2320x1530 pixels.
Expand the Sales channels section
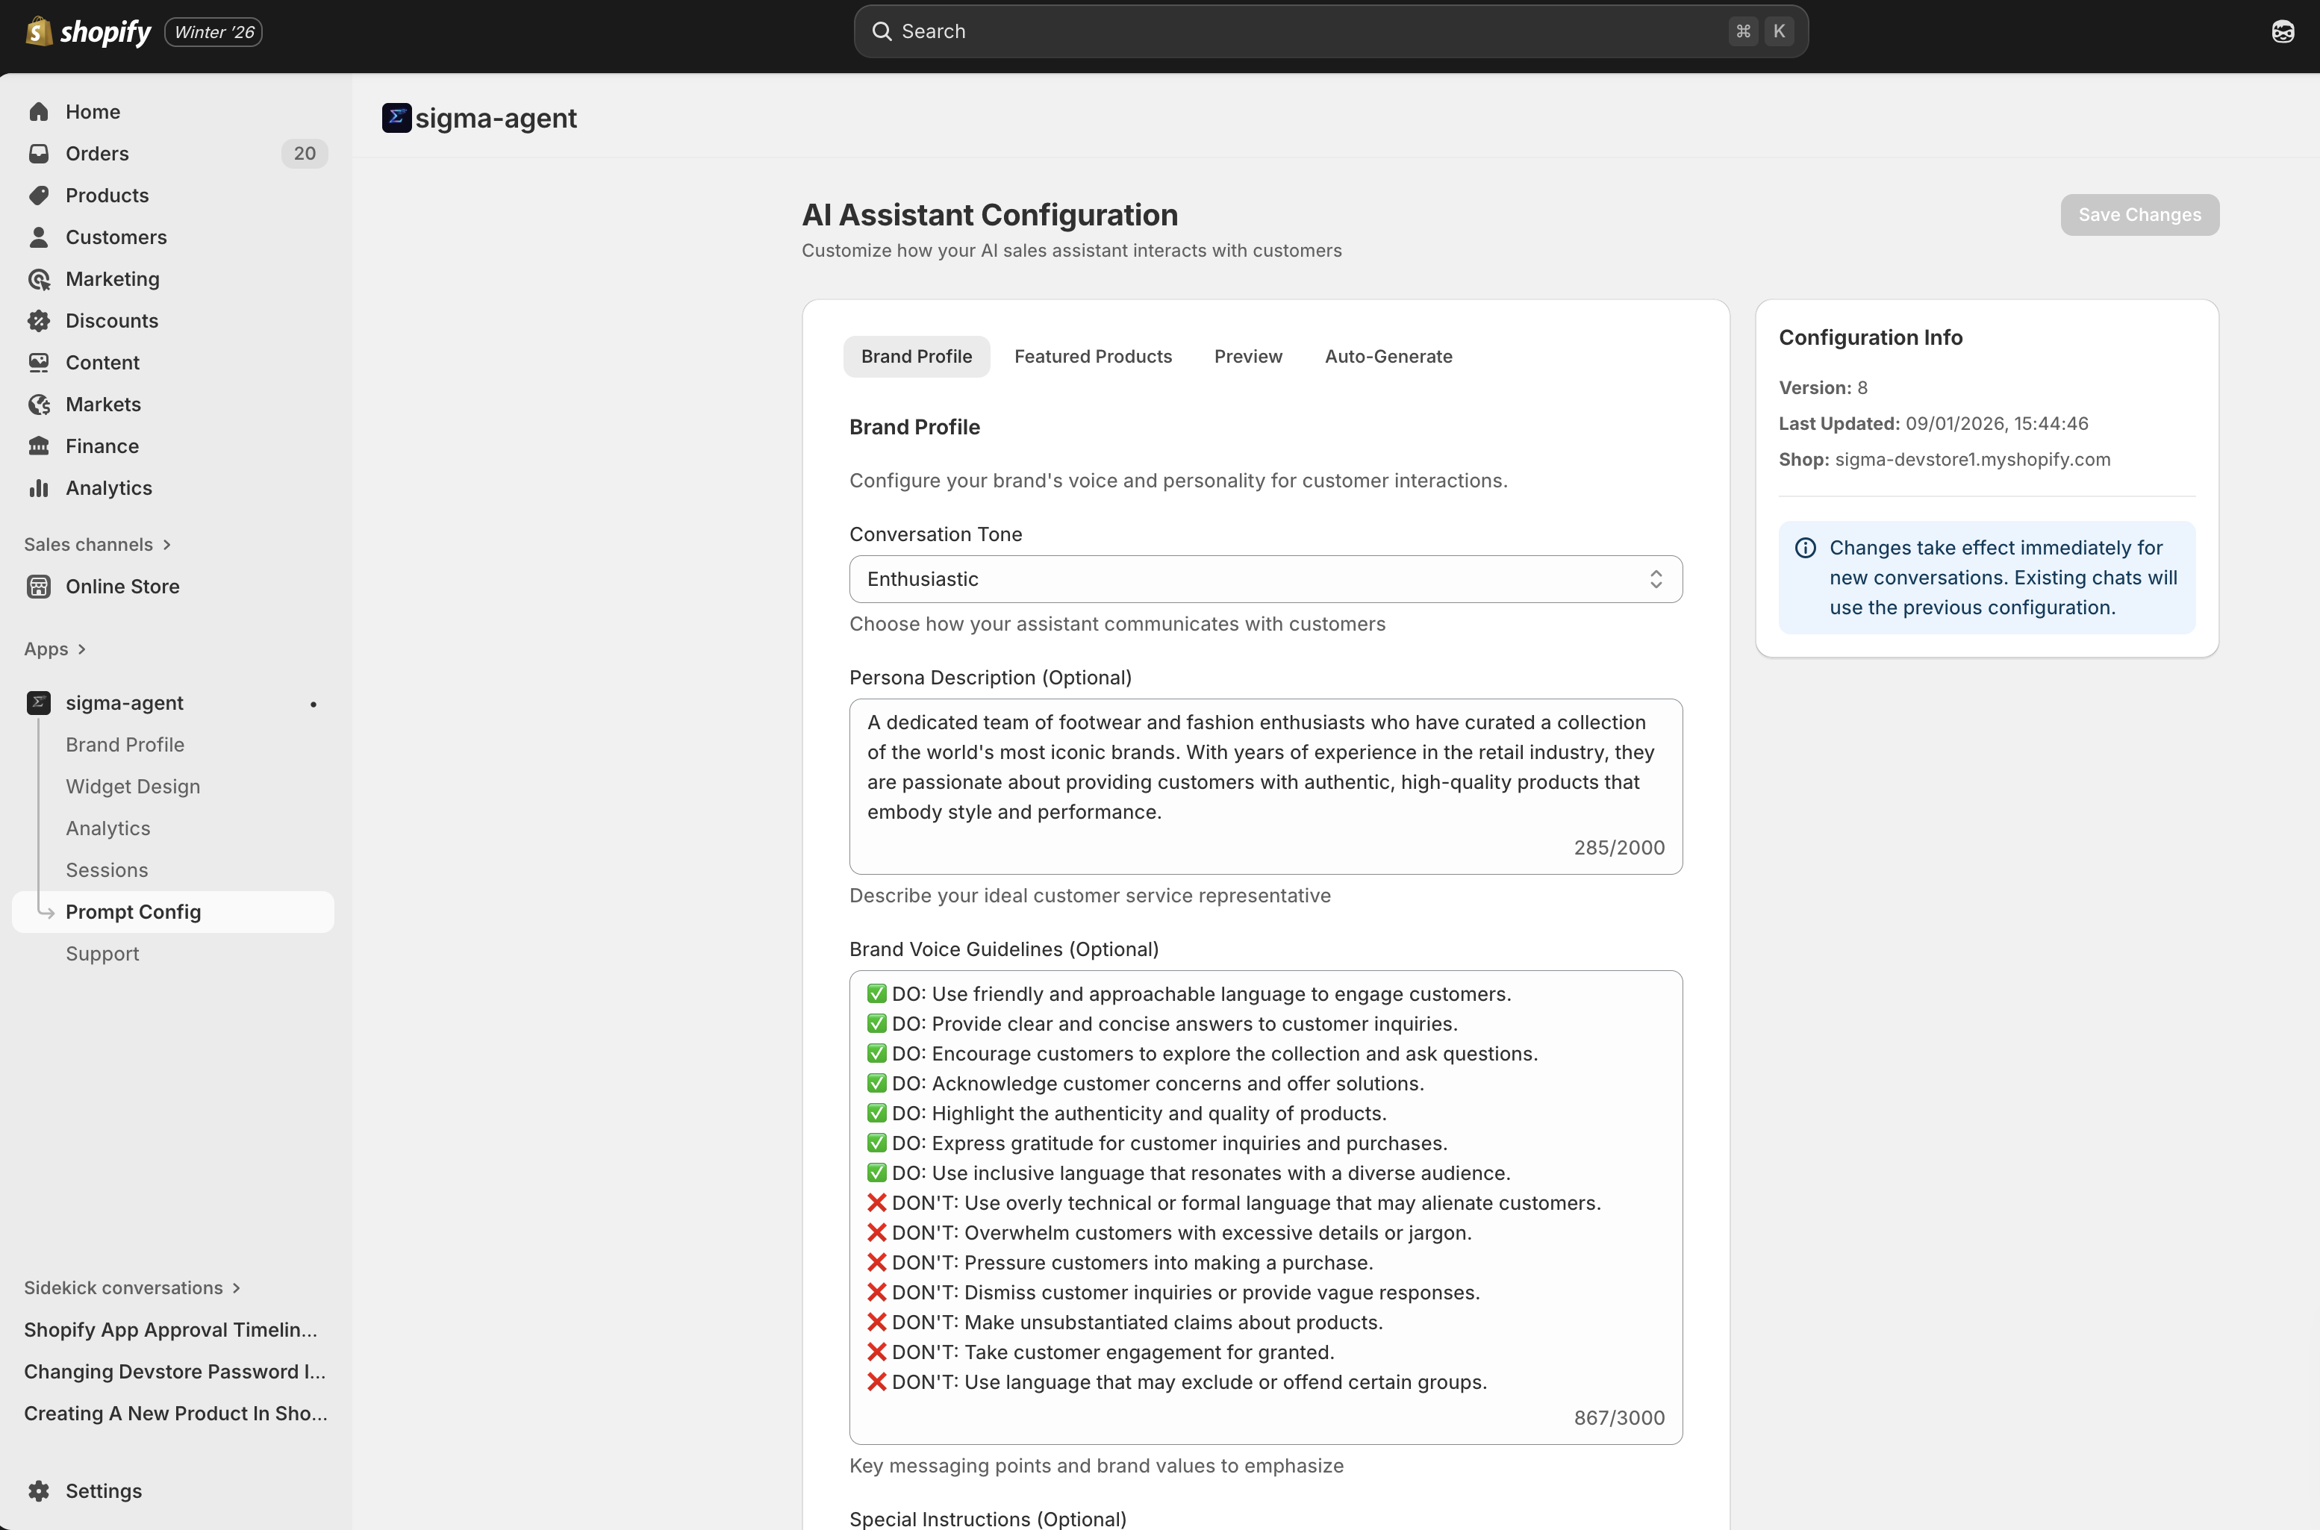pyautogui.click(x=167, y=545)
